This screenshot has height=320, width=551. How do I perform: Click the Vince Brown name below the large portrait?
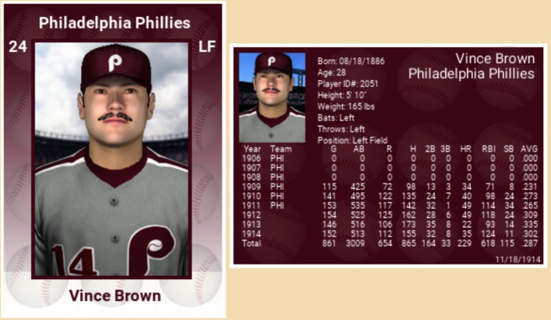tap(114, 296)
